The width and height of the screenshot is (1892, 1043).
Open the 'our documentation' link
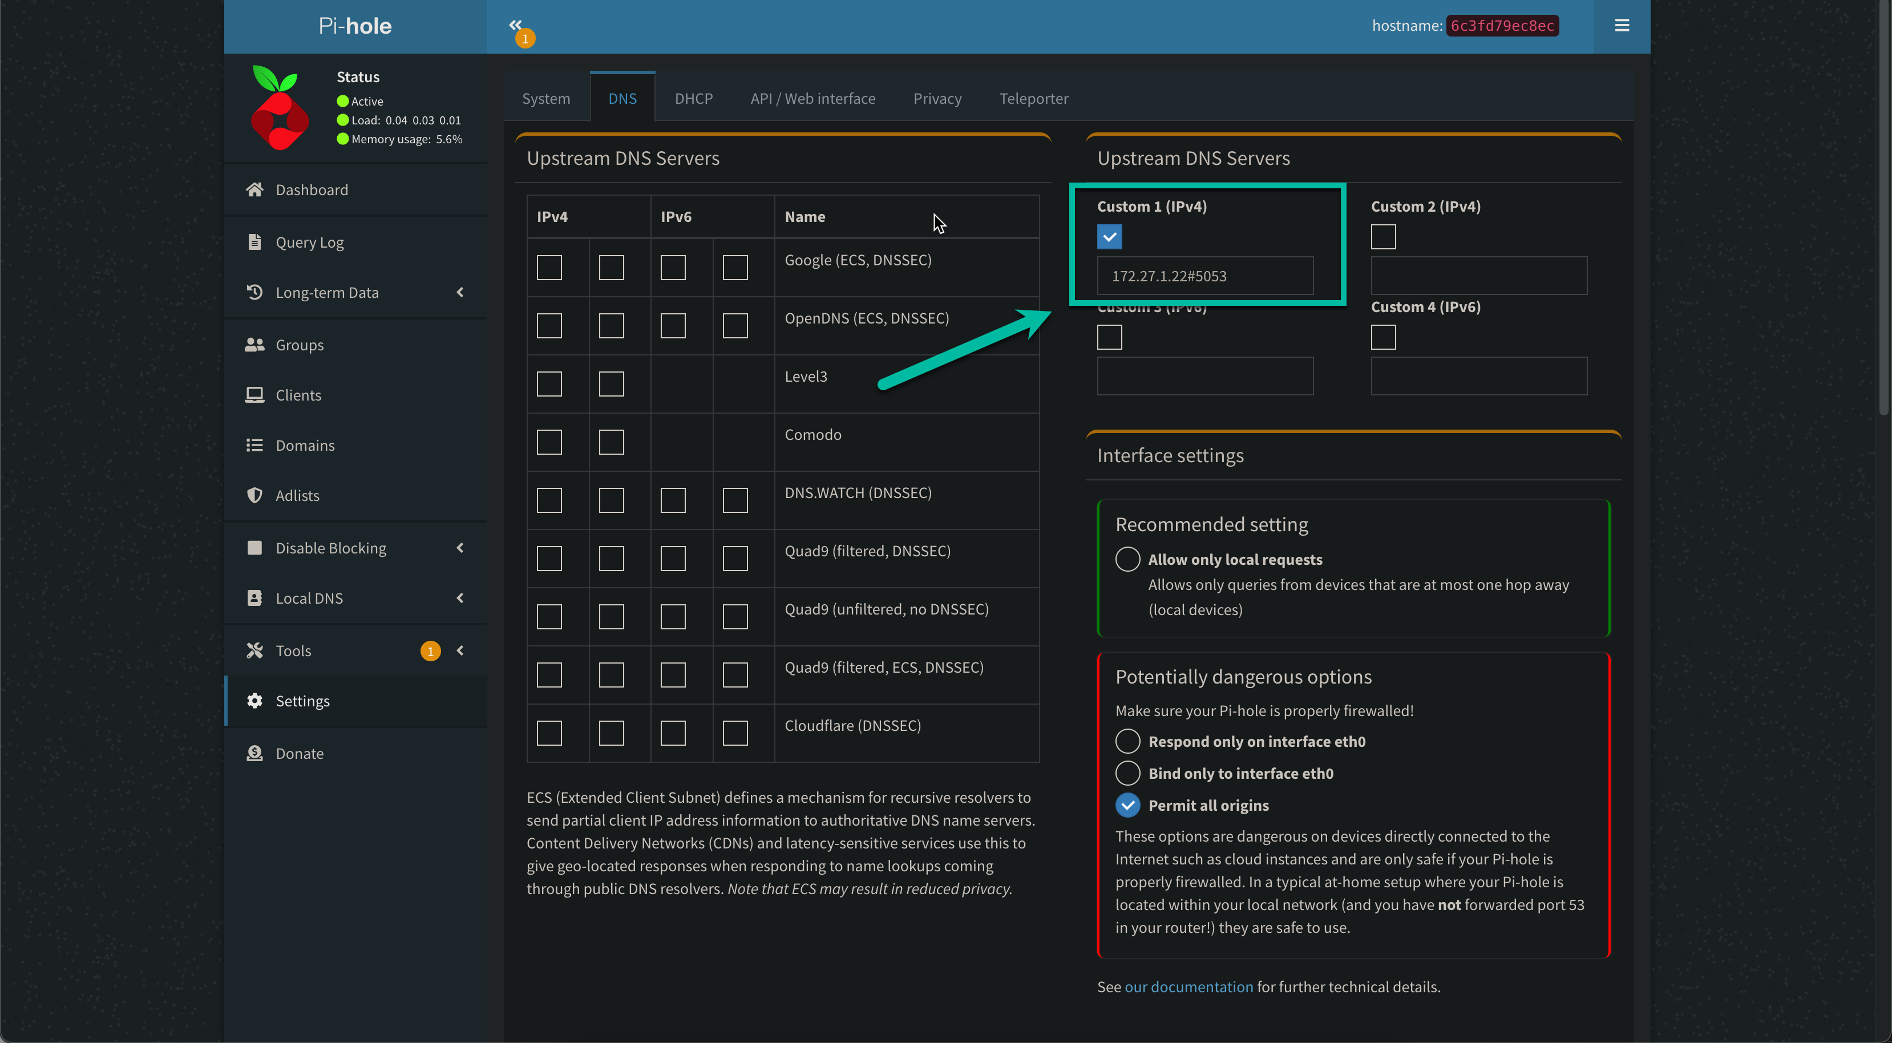[1188, 987]
